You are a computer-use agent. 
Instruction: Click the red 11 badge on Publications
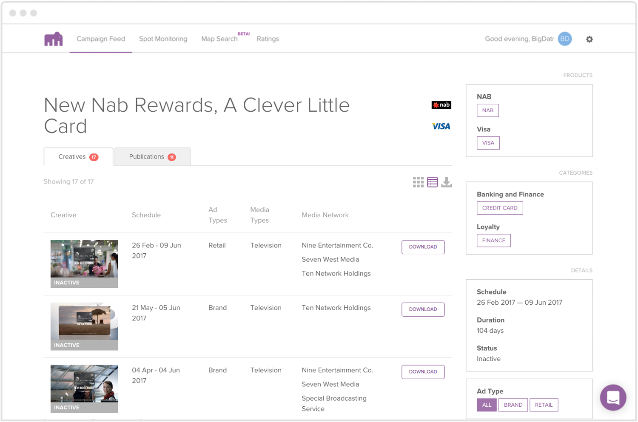tap(172, 157)
